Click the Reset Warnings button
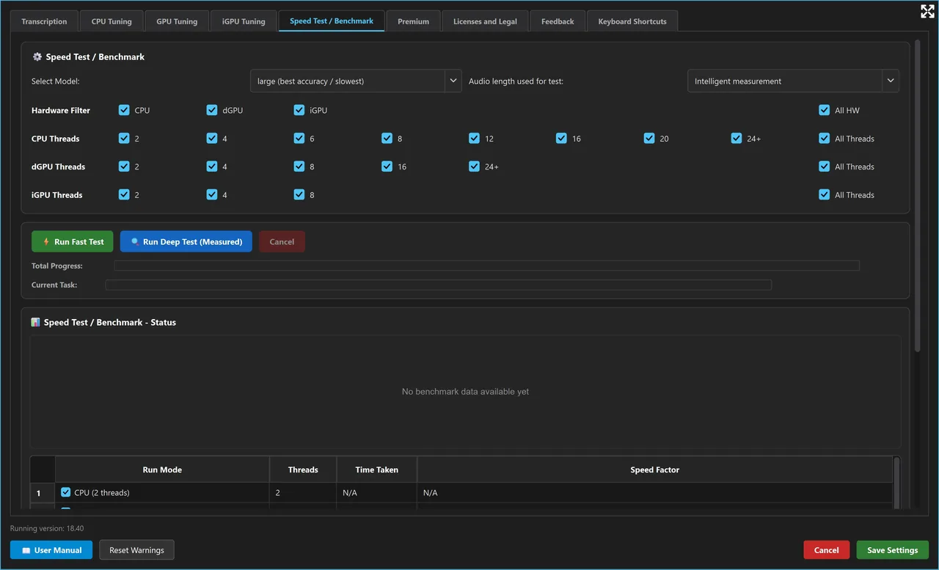This screenshot has width=939, height=570. tap(136, 549)
